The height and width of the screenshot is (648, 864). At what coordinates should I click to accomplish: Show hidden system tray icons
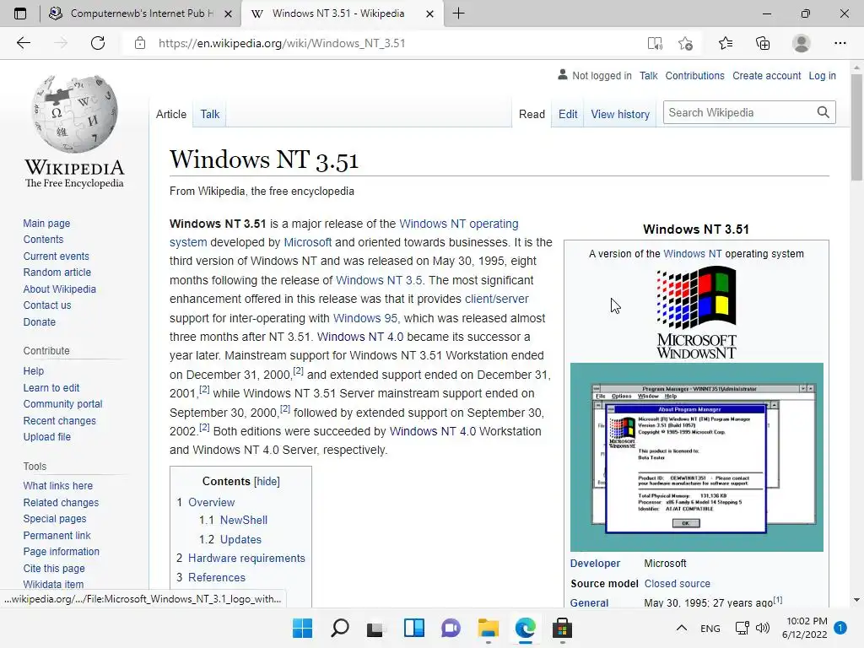click(x=682, y=628)
